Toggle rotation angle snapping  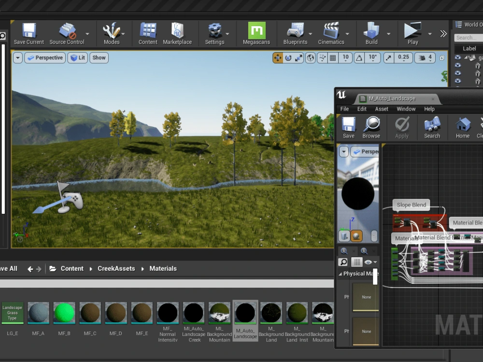(358, 58)
